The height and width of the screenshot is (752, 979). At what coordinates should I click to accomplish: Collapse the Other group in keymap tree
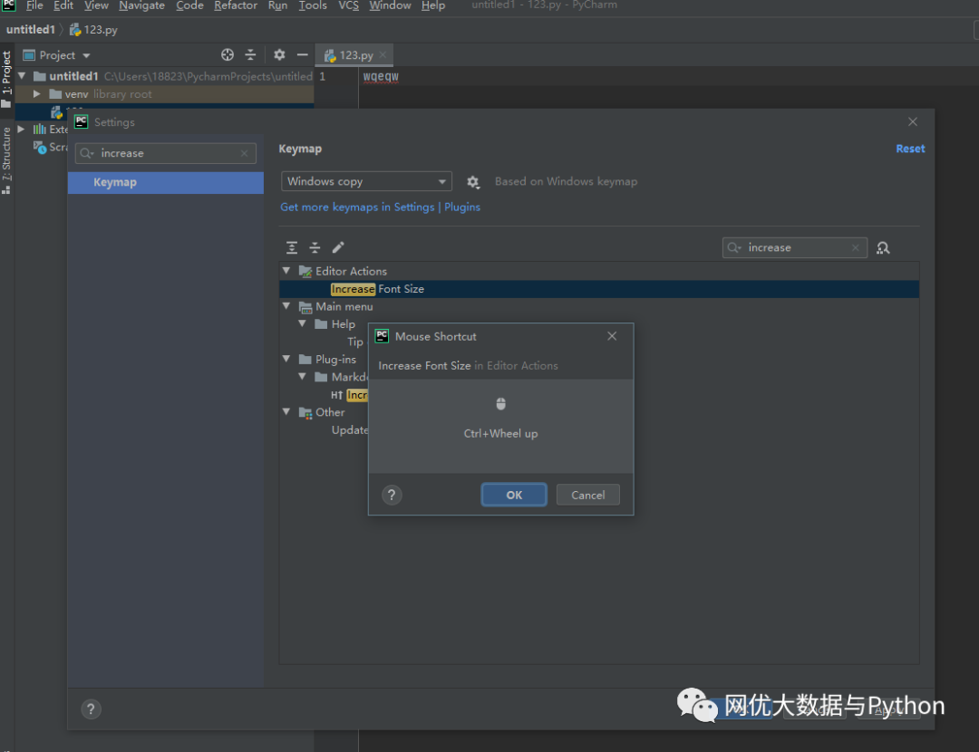[x=286, y=412]
